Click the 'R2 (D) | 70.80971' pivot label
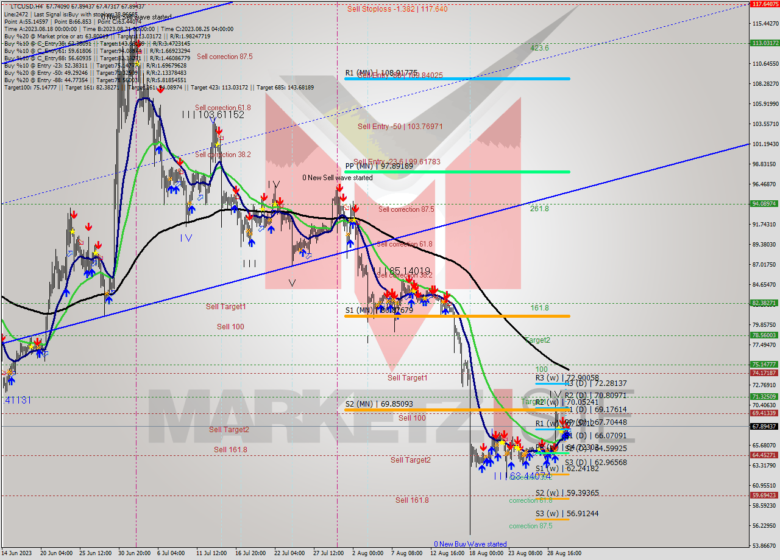780x560 pixels. pyautogui.click(x=595, y=396)
